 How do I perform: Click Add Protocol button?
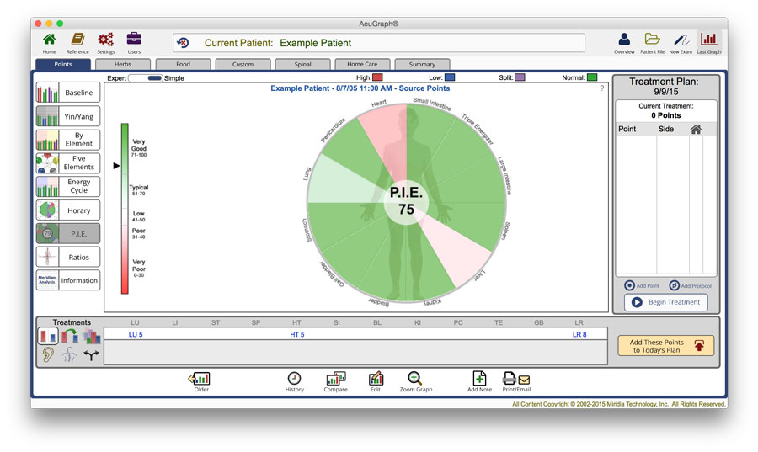pyautogui.click(x=690, y=285)
